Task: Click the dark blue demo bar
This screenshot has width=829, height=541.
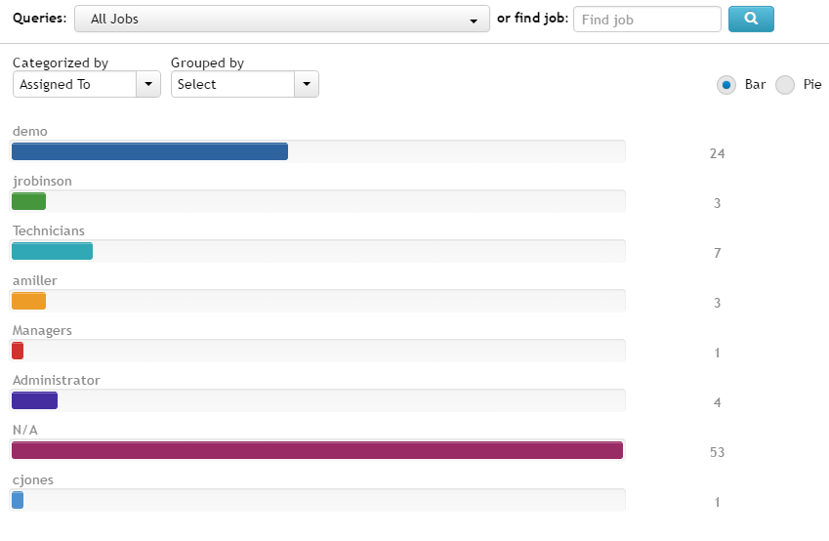Action: pos(149,151)
